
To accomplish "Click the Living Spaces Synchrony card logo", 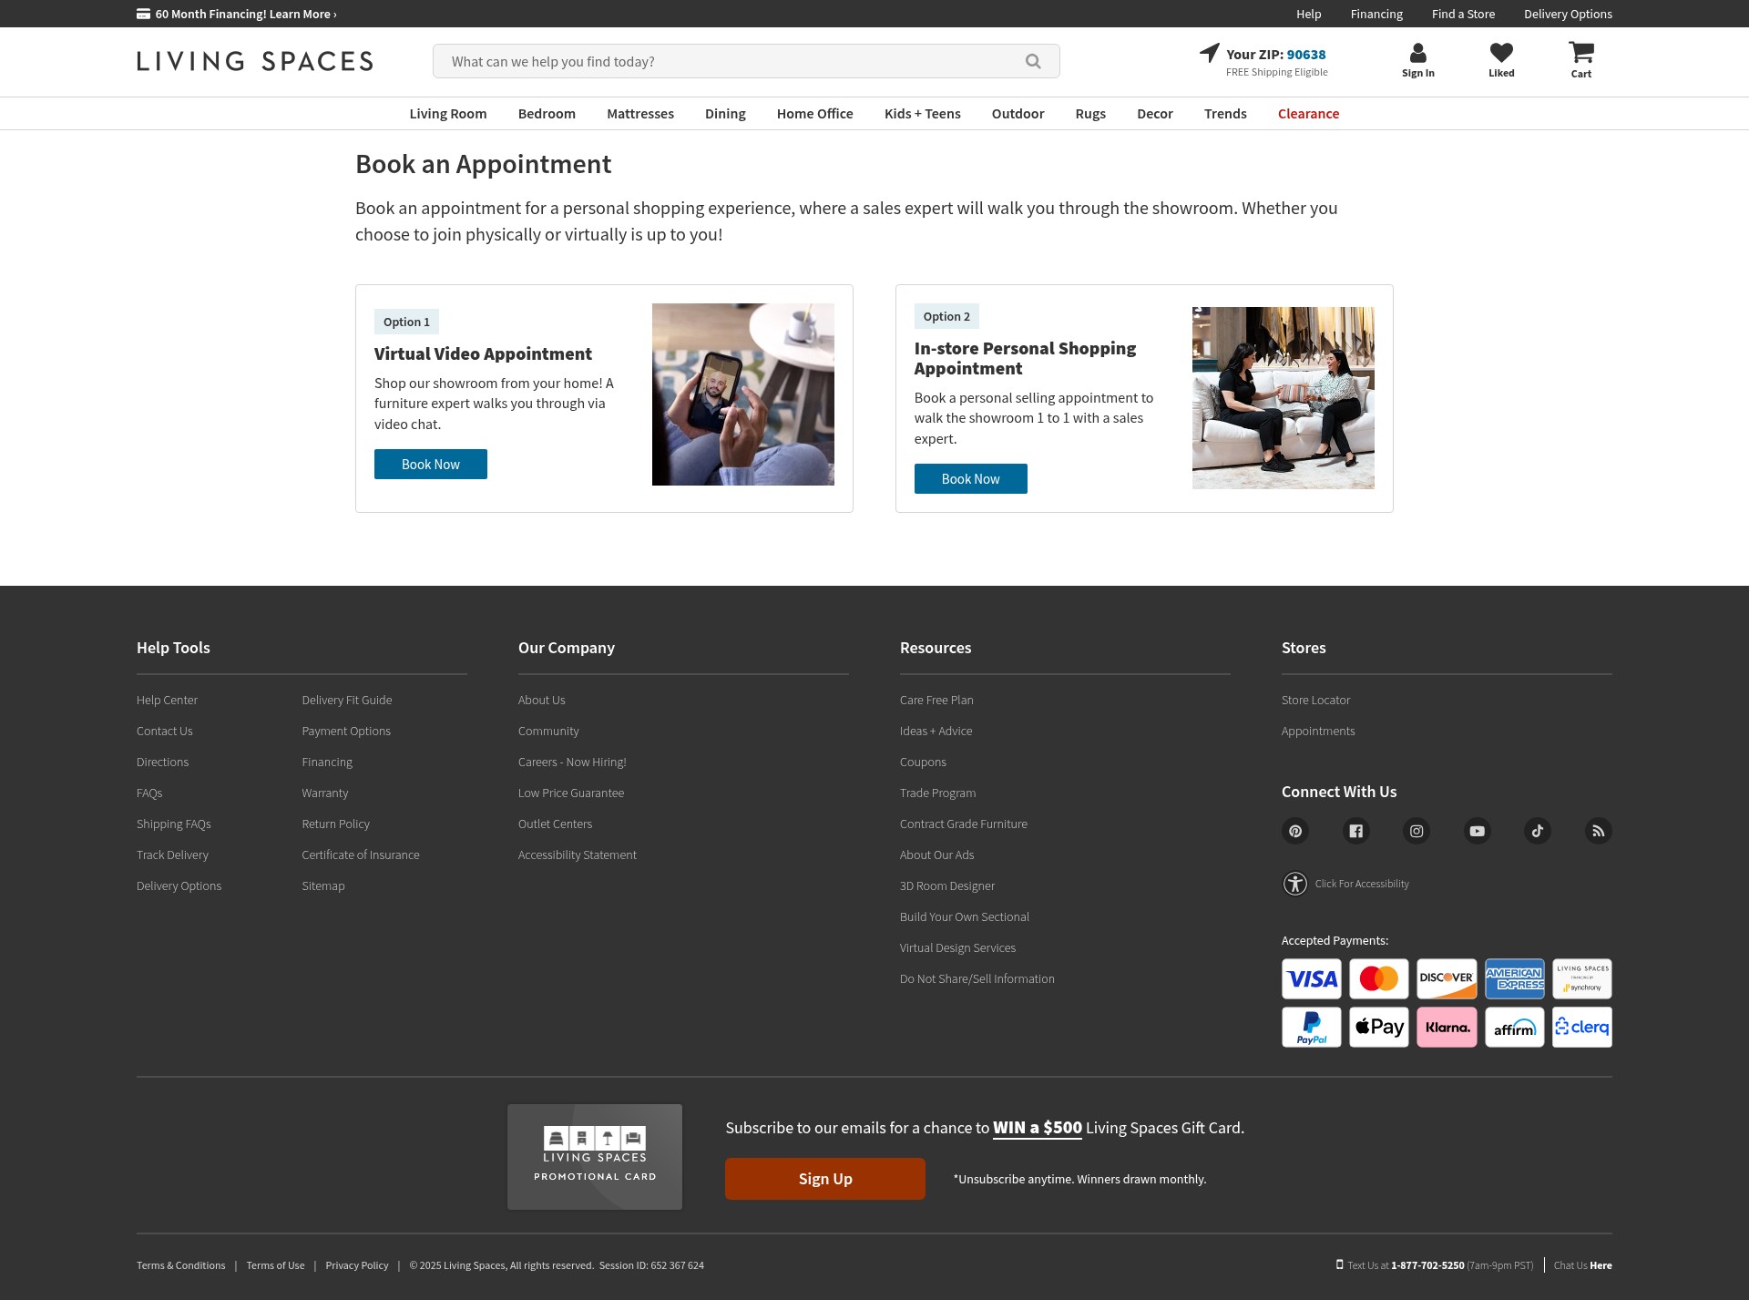I will (x=1582, y=978).
